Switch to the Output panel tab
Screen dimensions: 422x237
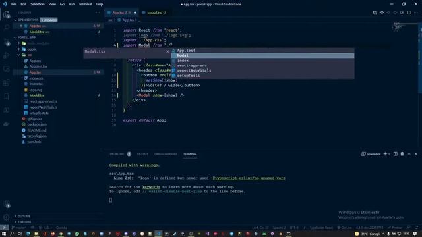(142, 154)
